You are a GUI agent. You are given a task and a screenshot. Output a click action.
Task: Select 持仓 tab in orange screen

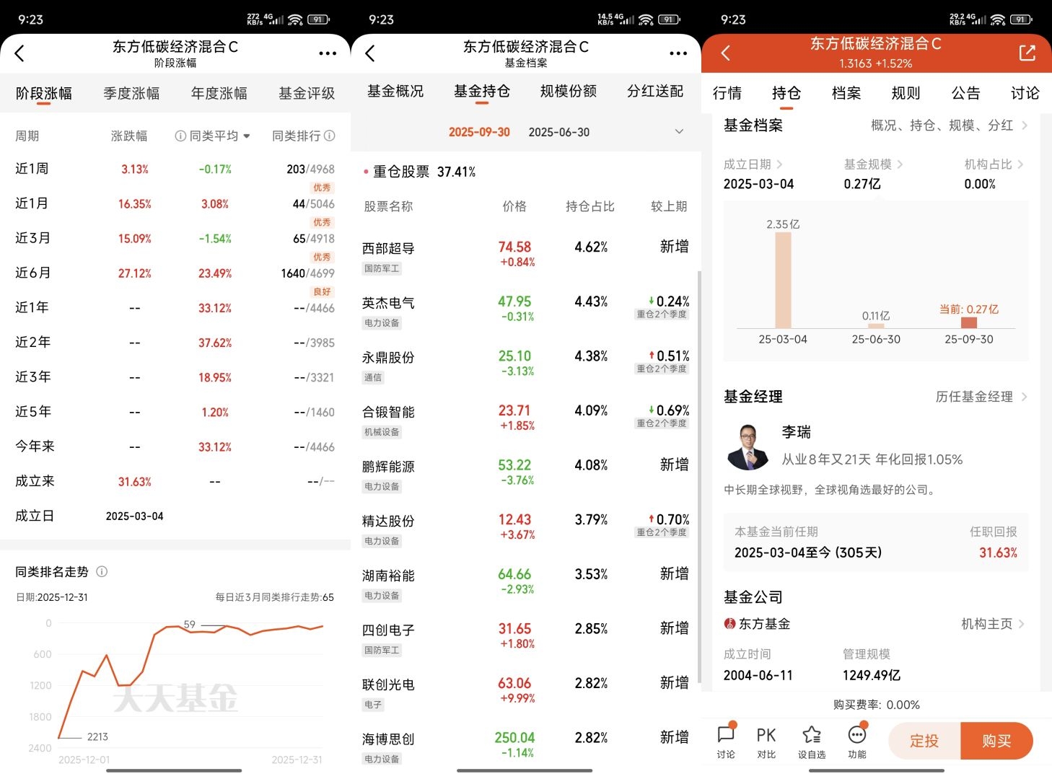[x=786, y=93]
